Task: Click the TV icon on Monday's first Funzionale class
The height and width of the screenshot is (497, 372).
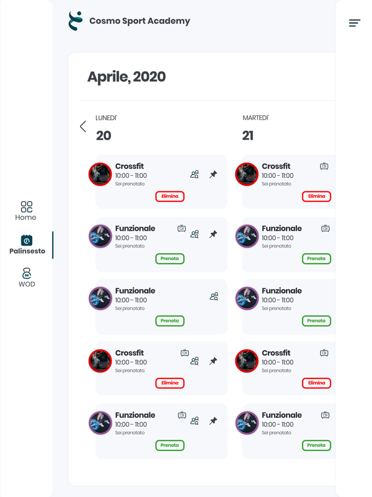Action: (x=182, y=228)
